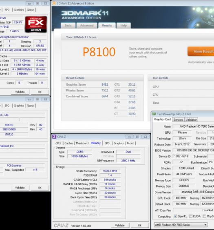Image resolution: width=214 pixels, height=230 pixels.
Task: Click OK in CPU-Z version 1.60 window
Action: 140,225
